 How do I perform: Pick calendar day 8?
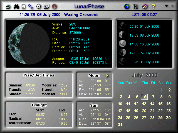point(161,97)
